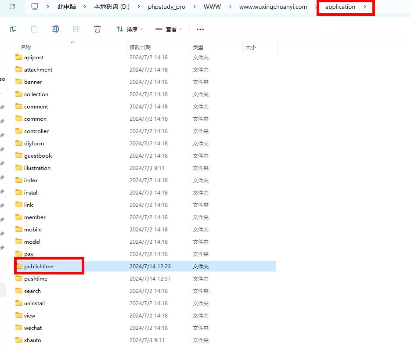Image resolution: width=411 pixels, height=350 pixels.
Task: Select the publishtime folder
Action: (39, 266)
